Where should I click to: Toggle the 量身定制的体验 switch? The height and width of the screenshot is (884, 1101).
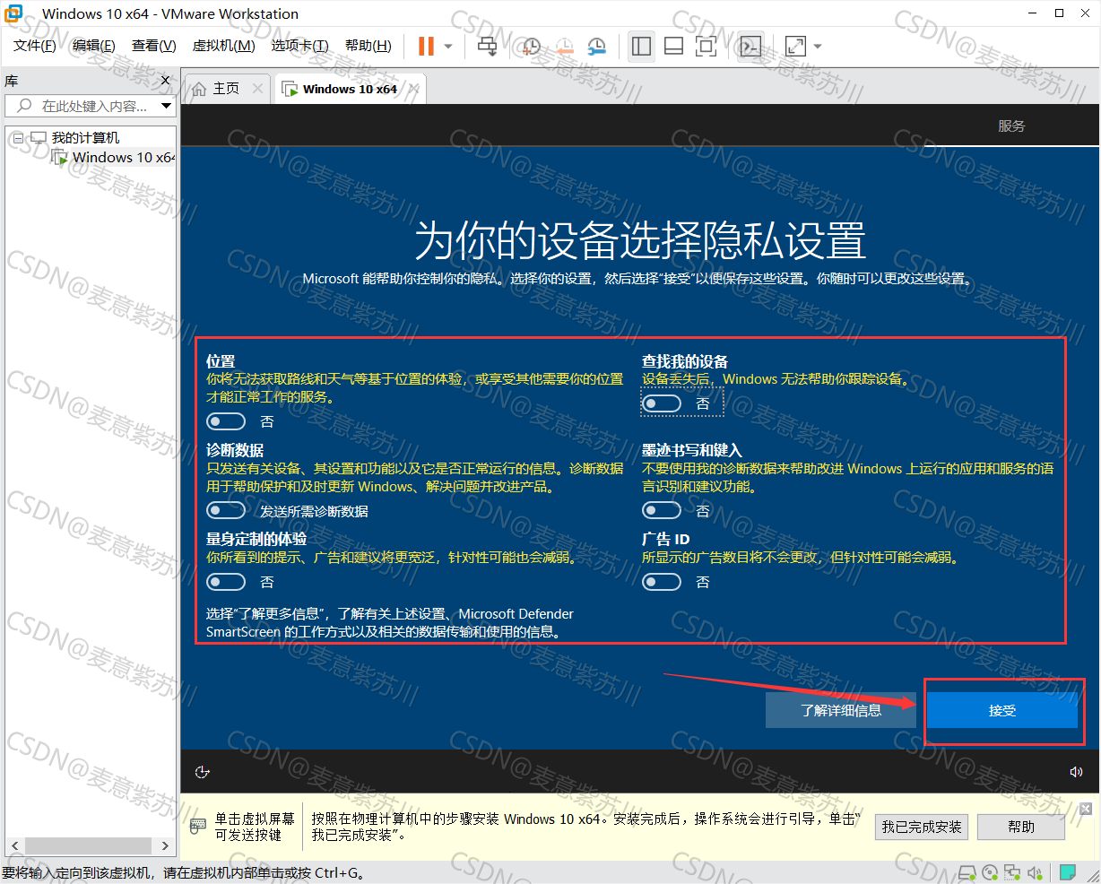tap(226, 582)
